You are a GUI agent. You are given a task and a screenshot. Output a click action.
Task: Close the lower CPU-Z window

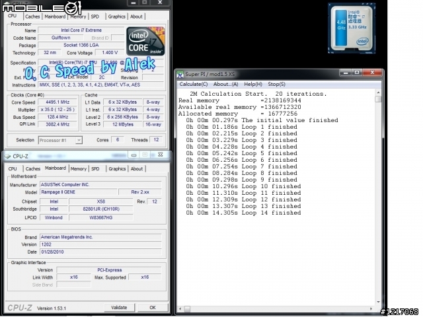[x=160, y=155]
